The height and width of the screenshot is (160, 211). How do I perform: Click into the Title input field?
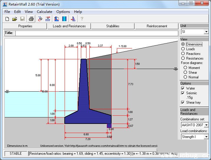tap(96, 33)
